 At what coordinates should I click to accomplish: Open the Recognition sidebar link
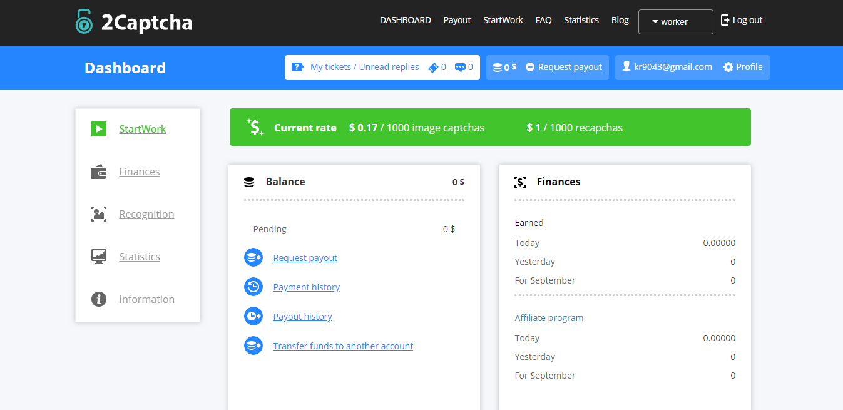[147, 214]
